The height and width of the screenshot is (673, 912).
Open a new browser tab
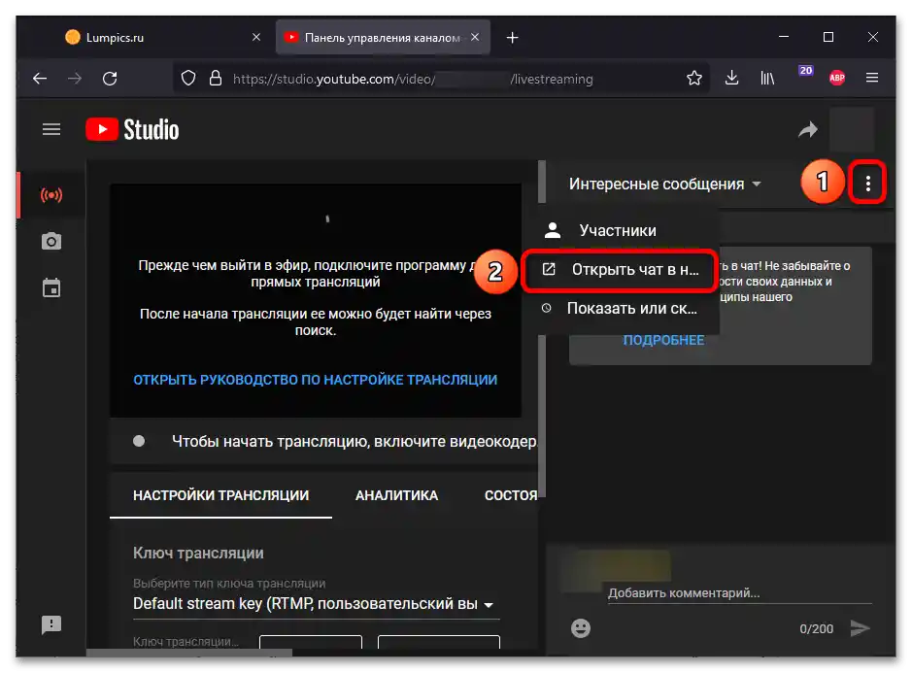(512, 38)
